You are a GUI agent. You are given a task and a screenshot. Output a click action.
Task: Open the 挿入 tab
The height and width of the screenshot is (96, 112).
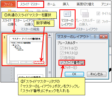[x=66, y=4]
